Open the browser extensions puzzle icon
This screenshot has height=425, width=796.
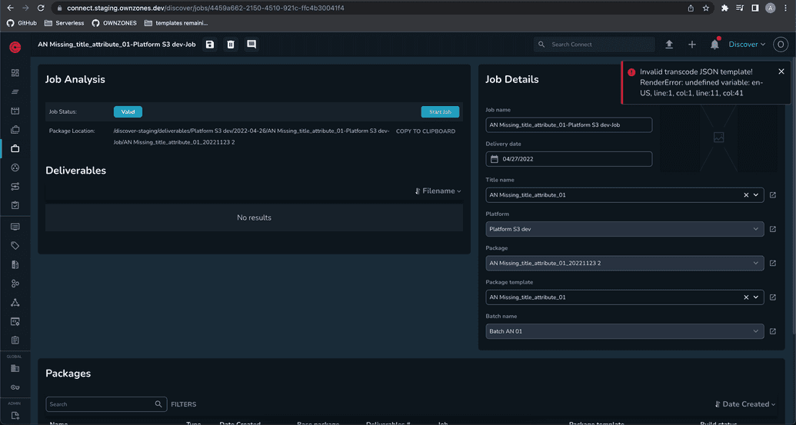724,8
